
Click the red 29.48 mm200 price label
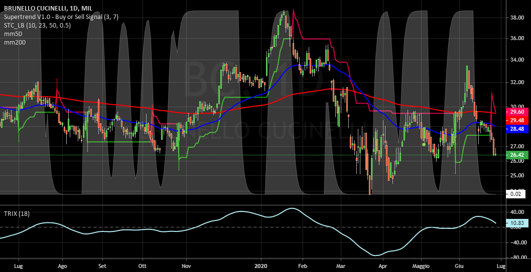517,120
